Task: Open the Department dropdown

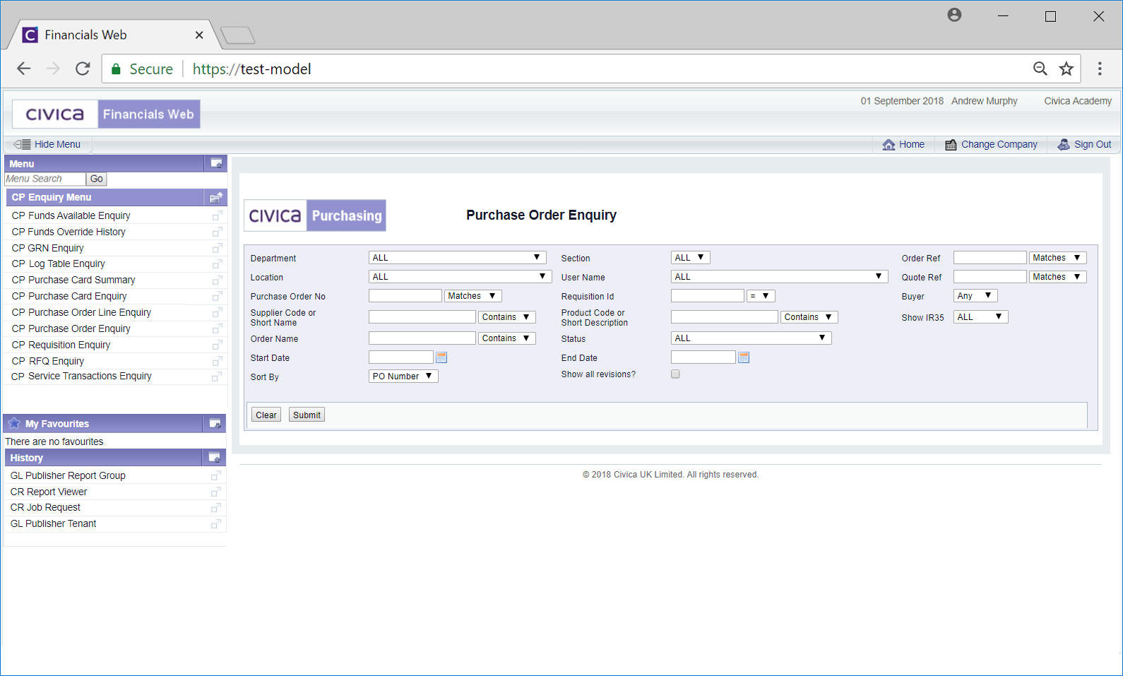Action: point(457,258)
